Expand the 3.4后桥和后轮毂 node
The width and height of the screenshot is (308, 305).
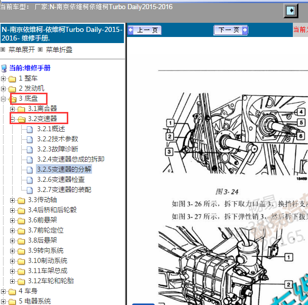12,211
